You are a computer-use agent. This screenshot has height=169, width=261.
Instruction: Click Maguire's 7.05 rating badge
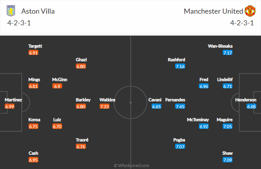click(x=227, y=126)
